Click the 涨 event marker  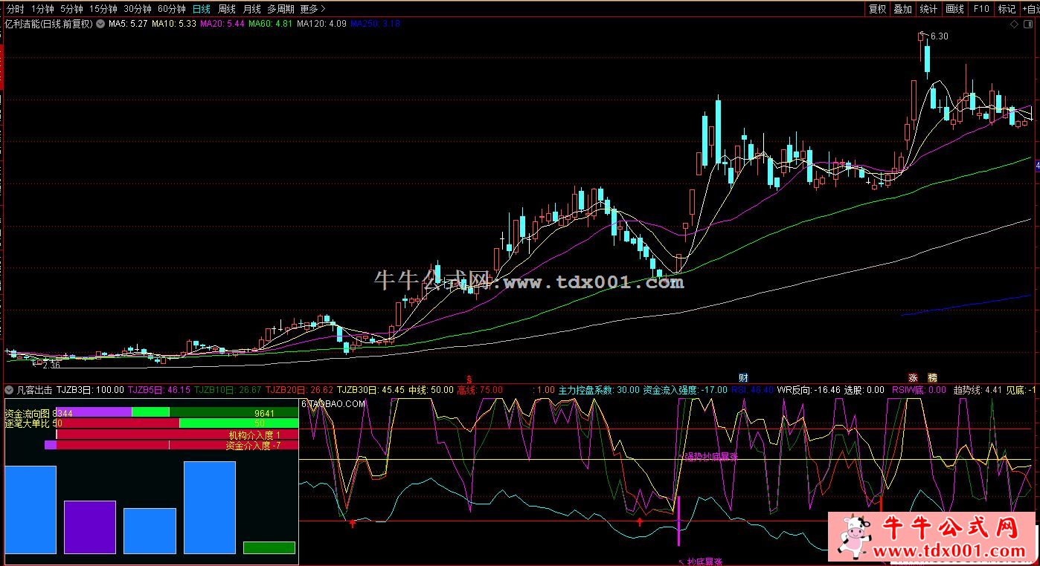pyautogui.click(x=913, y=378)
